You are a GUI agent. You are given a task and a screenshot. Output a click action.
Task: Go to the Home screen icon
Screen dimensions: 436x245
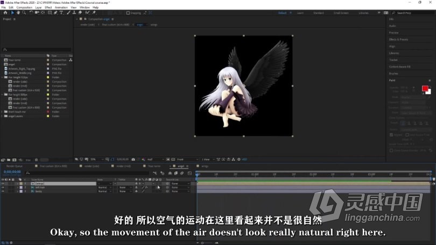click(x=5, y=13)
